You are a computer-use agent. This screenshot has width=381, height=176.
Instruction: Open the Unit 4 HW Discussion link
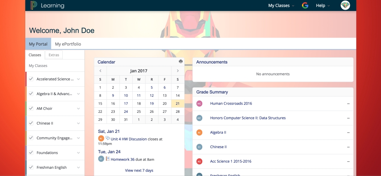click(x=129, y=139)
